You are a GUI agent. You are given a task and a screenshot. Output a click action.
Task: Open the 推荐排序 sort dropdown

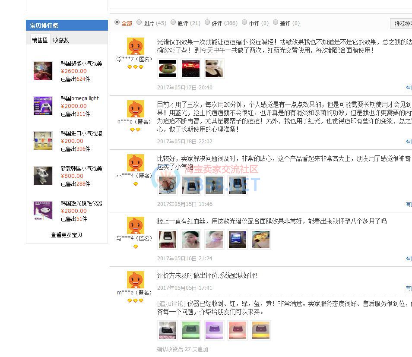(x=402, y=24)
